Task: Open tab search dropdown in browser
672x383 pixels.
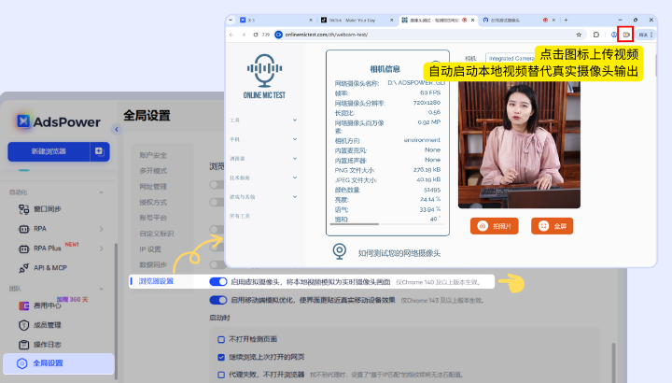Action: pyautogui.click(x=231, y=20)
